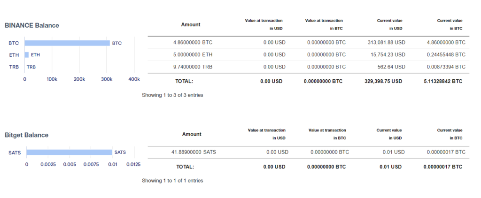
Task: Select the 4.86000000 BTC row
Action: (309, 43)
